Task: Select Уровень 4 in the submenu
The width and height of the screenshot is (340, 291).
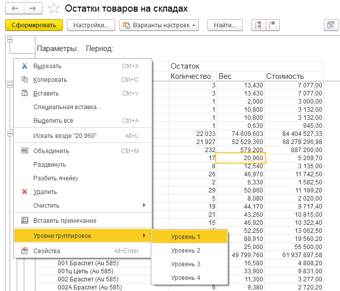Action: (x=190, y=277)
